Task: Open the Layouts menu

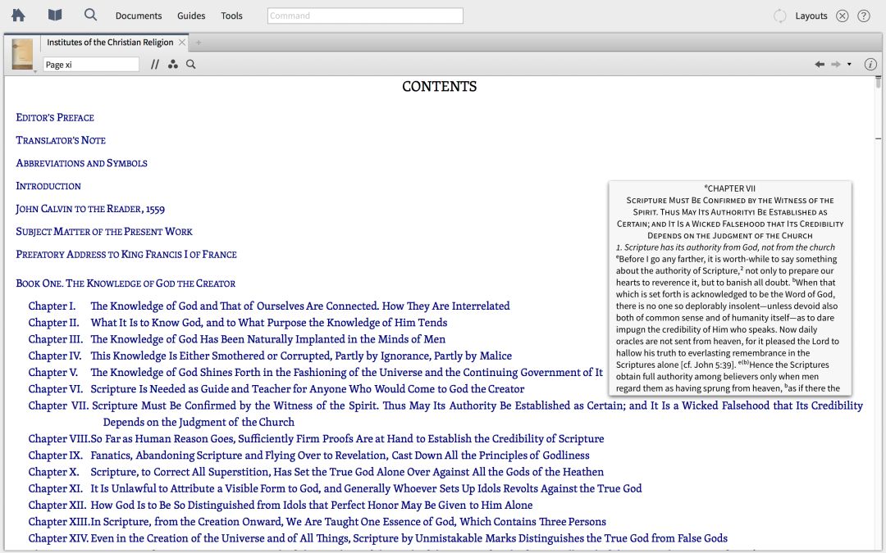Action: tap(811, 16)
